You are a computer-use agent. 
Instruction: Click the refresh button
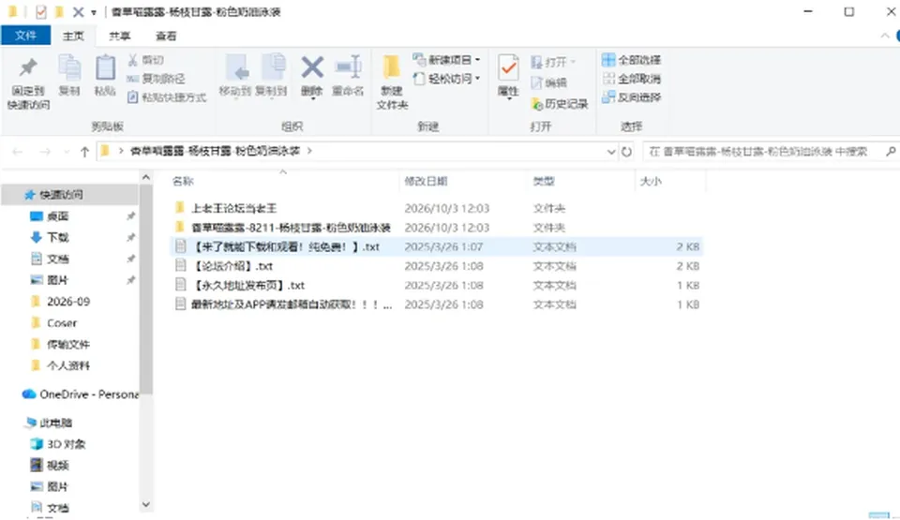(x=627, y=152)
